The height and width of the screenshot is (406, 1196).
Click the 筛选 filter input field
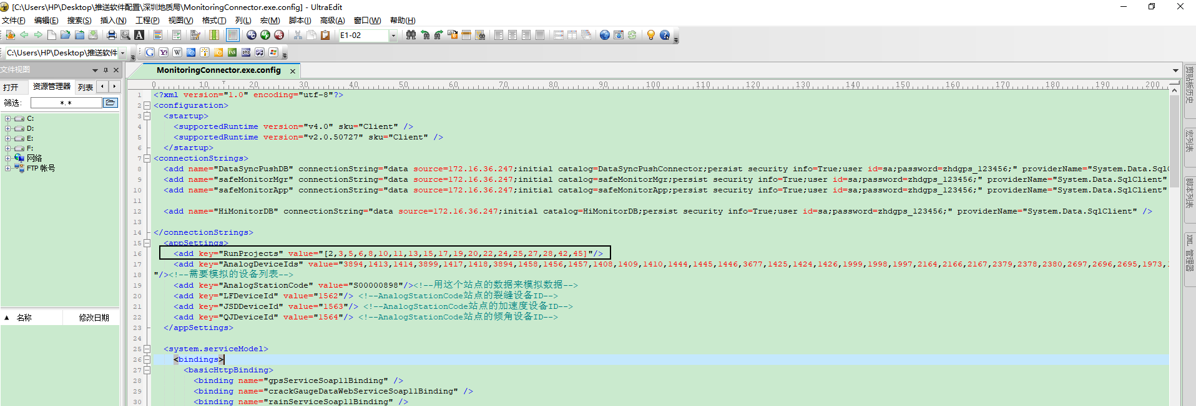[66, 103]
